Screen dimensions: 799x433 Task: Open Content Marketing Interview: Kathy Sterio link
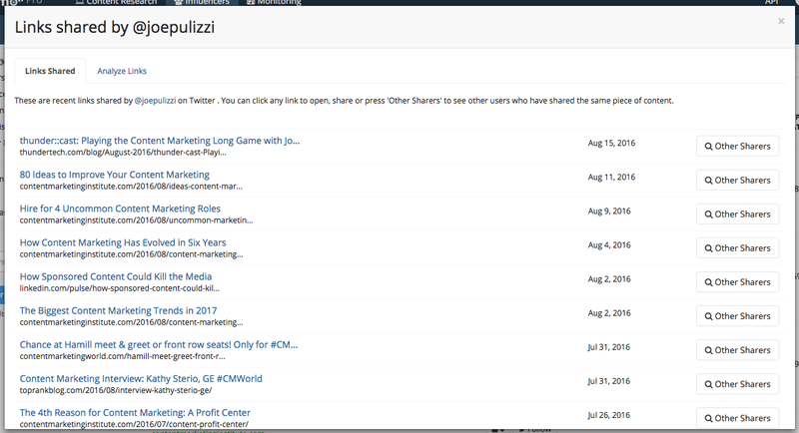point(141,379)
